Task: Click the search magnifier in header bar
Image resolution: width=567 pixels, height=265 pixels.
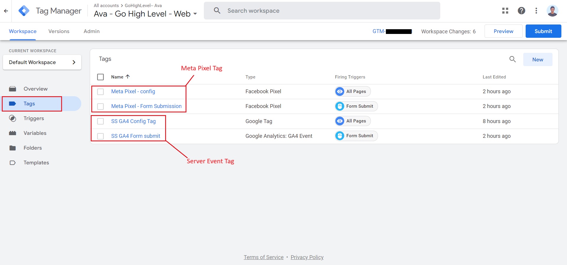Action: [217, 11]
